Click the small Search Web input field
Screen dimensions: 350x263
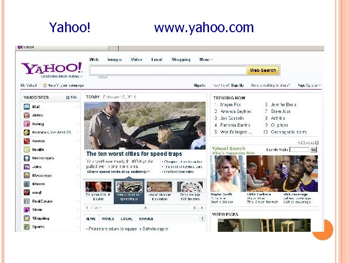pyautogui.click(x=299, y=150)
